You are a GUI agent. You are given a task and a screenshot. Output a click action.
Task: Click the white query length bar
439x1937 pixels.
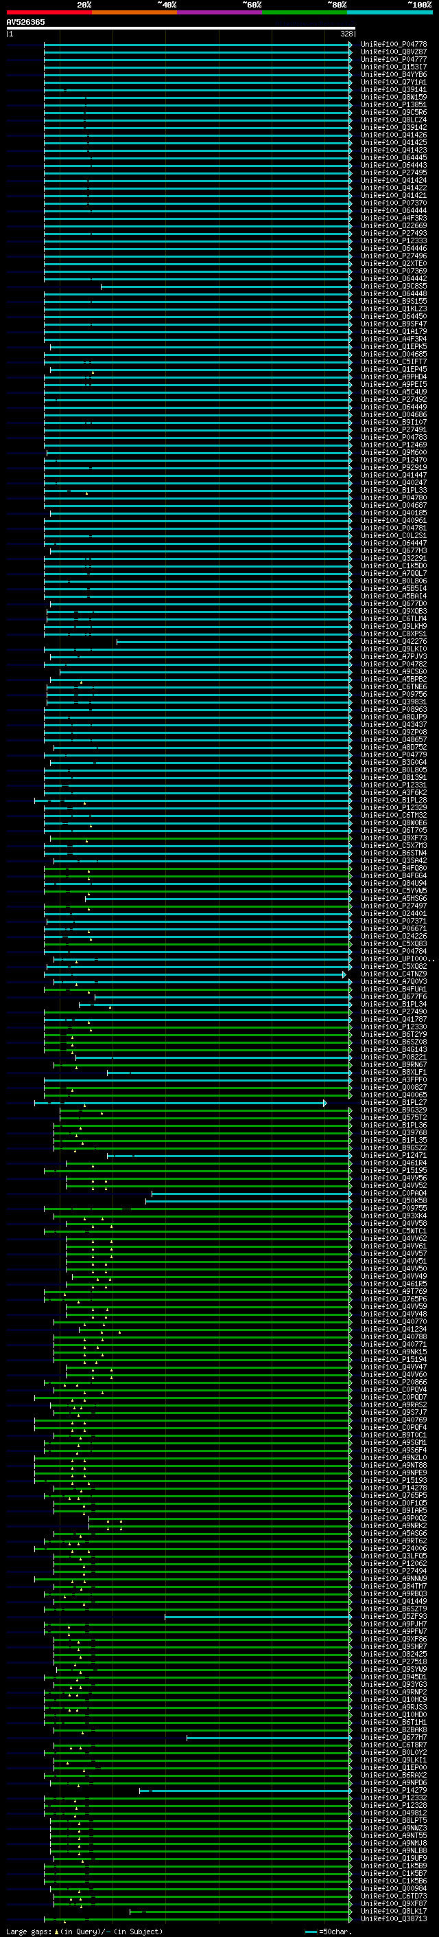point(181,27)
